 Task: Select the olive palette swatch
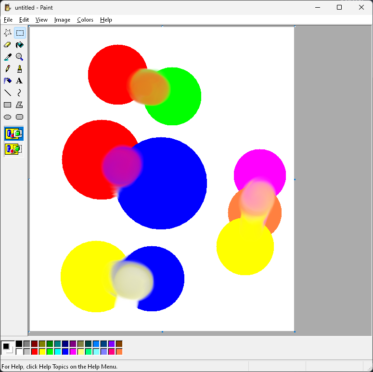click(42, 344)
